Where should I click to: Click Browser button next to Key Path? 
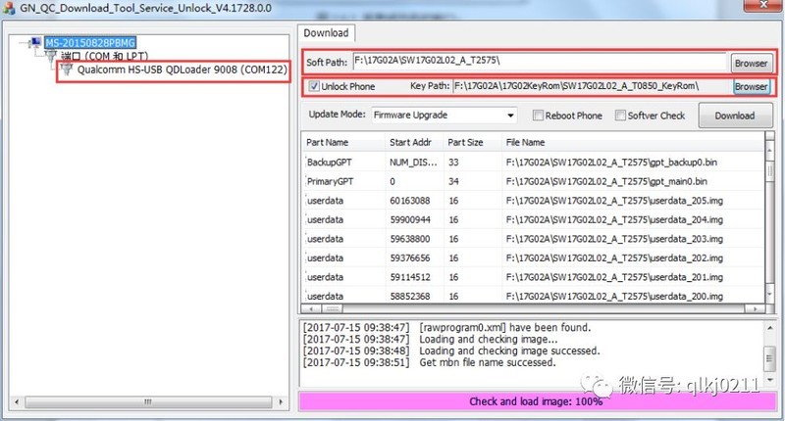click(751, 87)
